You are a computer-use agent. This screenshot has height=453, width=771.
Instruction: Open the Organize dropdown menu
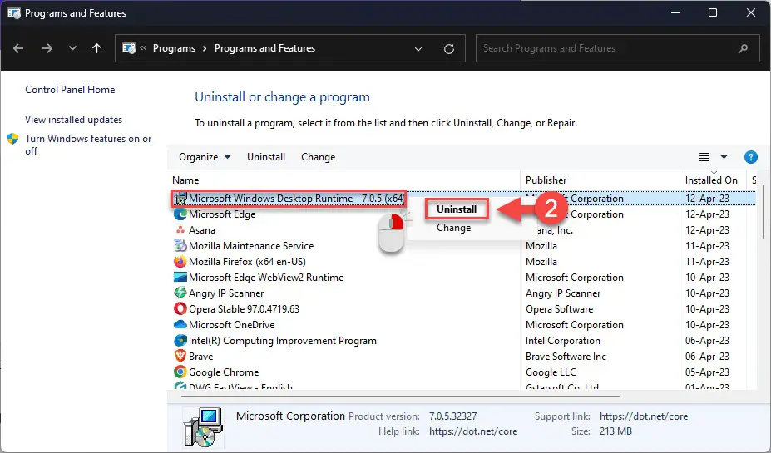[x=205, y=157]
